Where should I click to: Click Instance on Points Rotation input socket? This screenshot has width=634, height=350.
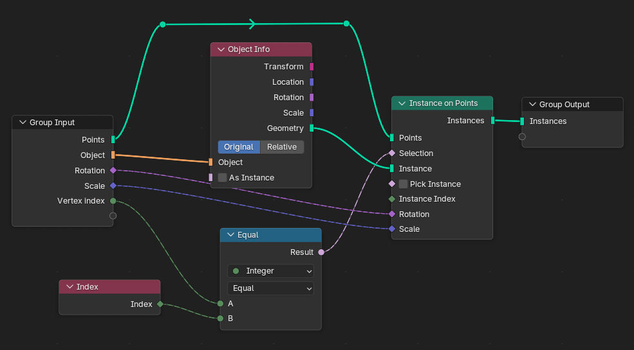tap(392, 214)
